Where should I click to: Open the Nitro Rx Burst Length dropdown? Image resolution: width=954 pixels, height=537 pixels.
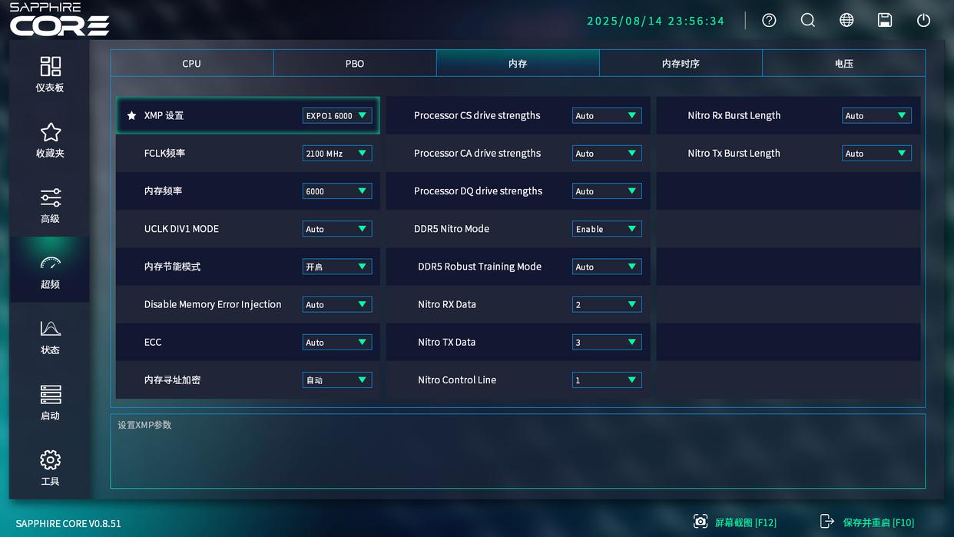[x=876, y=115]
